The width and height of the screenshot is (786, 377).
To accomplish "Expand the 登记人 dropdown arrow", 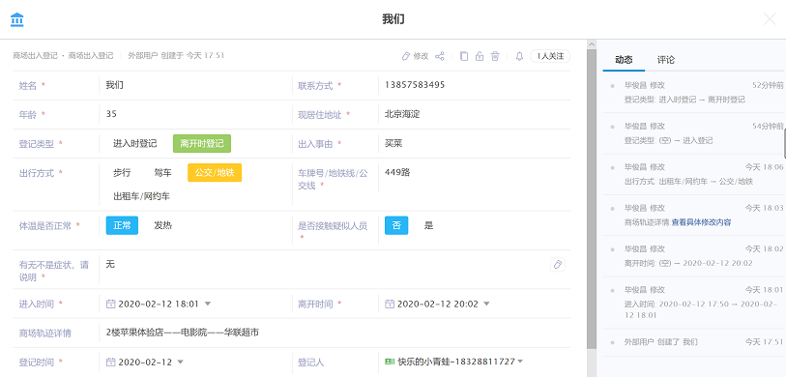I will click(x=520, y=362).
